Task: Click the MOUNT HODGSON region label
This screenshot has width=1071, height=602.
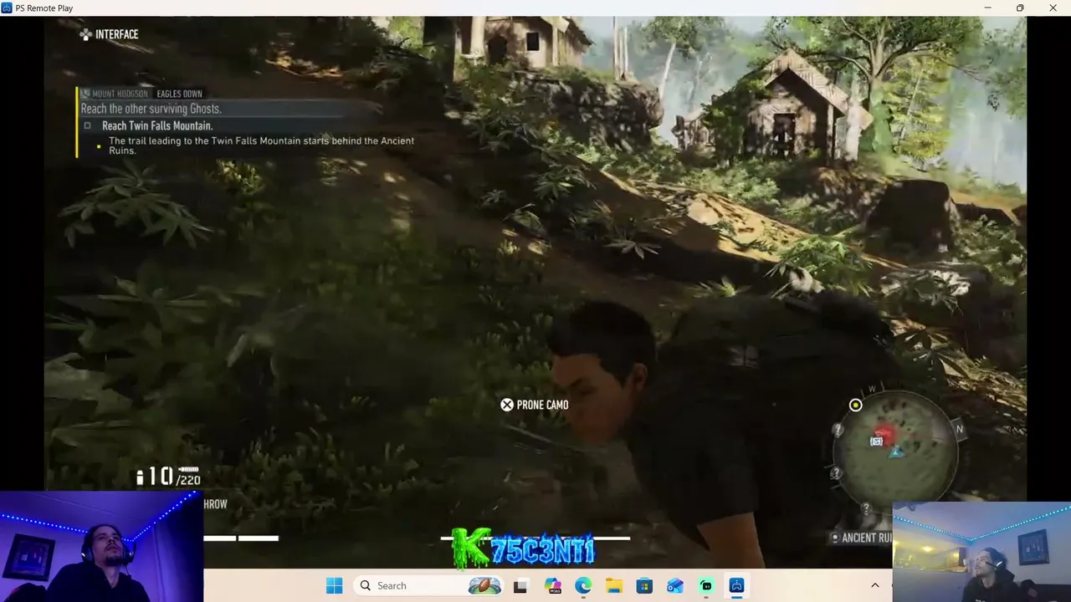Action: tap(120, 94)
